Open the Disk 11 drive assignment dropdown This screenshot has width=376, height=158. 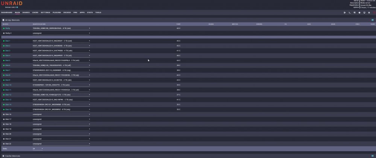(x=61, y=90)
